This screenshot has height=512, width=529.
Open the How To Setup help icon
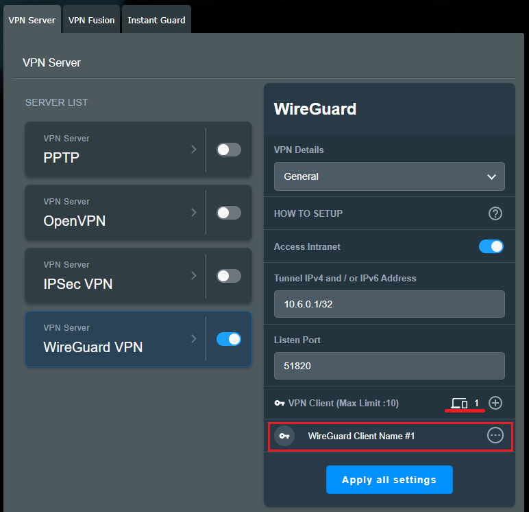tap(495, 213)
